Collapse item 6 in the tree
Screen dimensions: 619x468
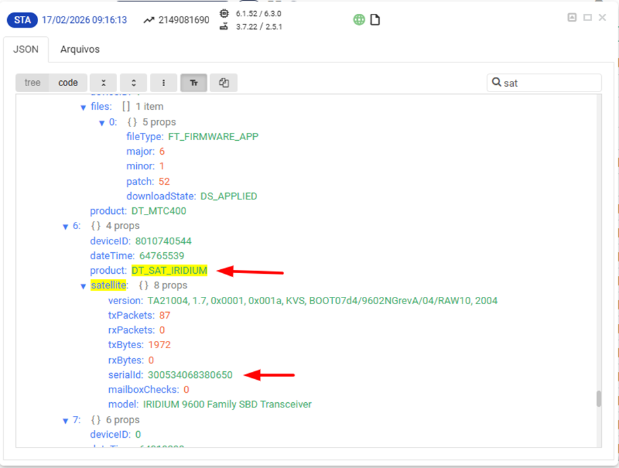[x=66, y=227]
